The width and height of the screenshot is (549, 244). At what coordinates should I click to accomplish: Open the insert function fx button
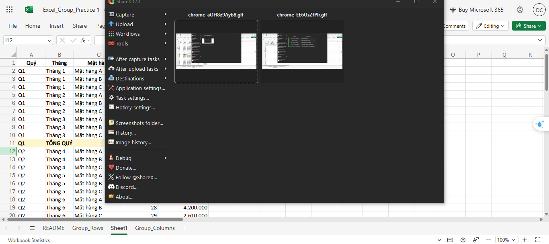coord(83,40)
